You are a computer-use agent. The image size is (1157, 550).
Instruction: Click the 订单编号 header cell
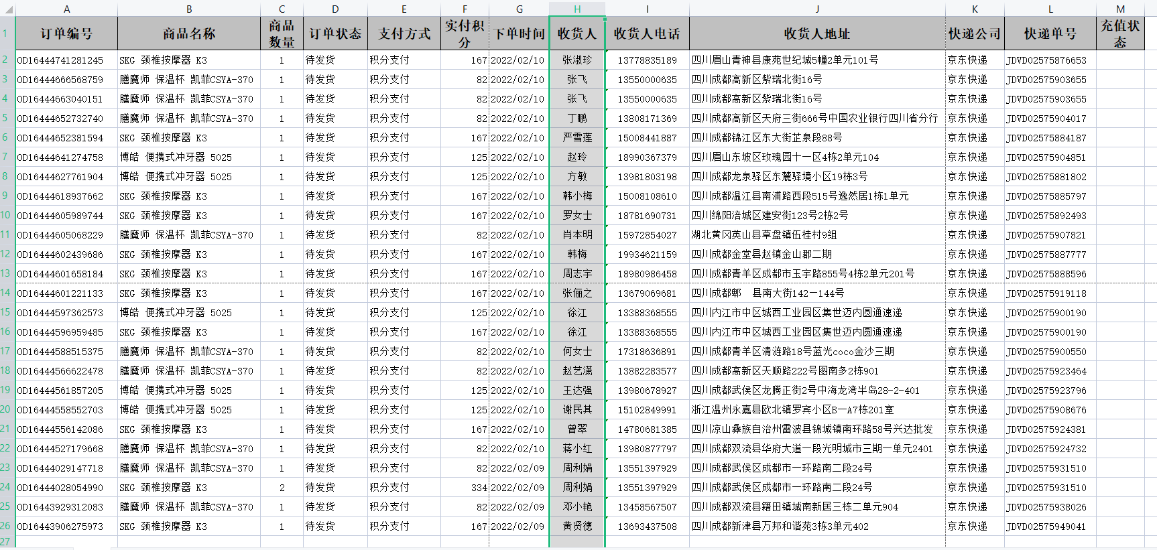pyautogui.click(x=66, y=33)
